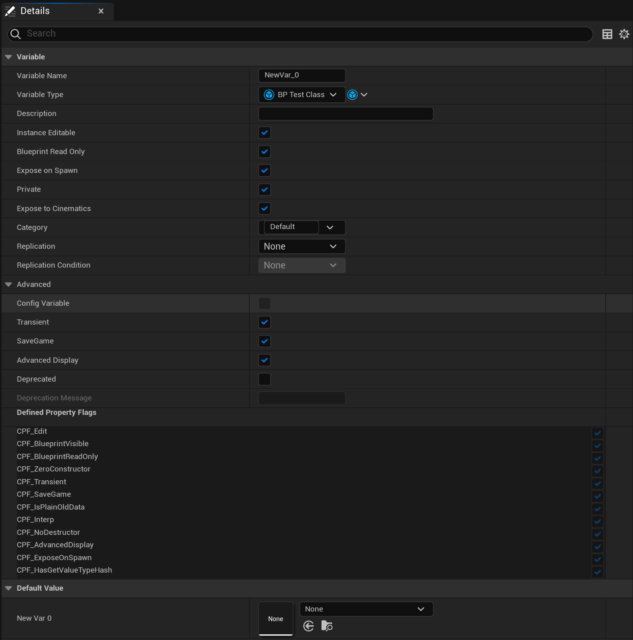Open the Replication dropdown
The width and height of the screenshot is (633, 640).
(301, 246)
